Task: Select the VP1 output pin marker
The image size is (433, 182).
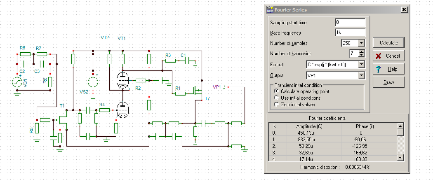Action: (224, 87)
